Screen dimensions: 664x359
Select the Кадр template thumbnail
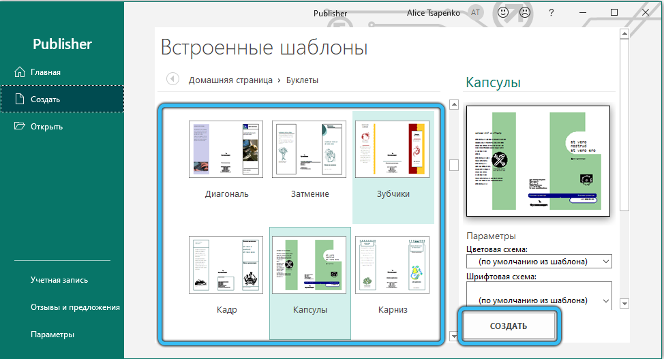pyautogui.click(x=226, y=265)
